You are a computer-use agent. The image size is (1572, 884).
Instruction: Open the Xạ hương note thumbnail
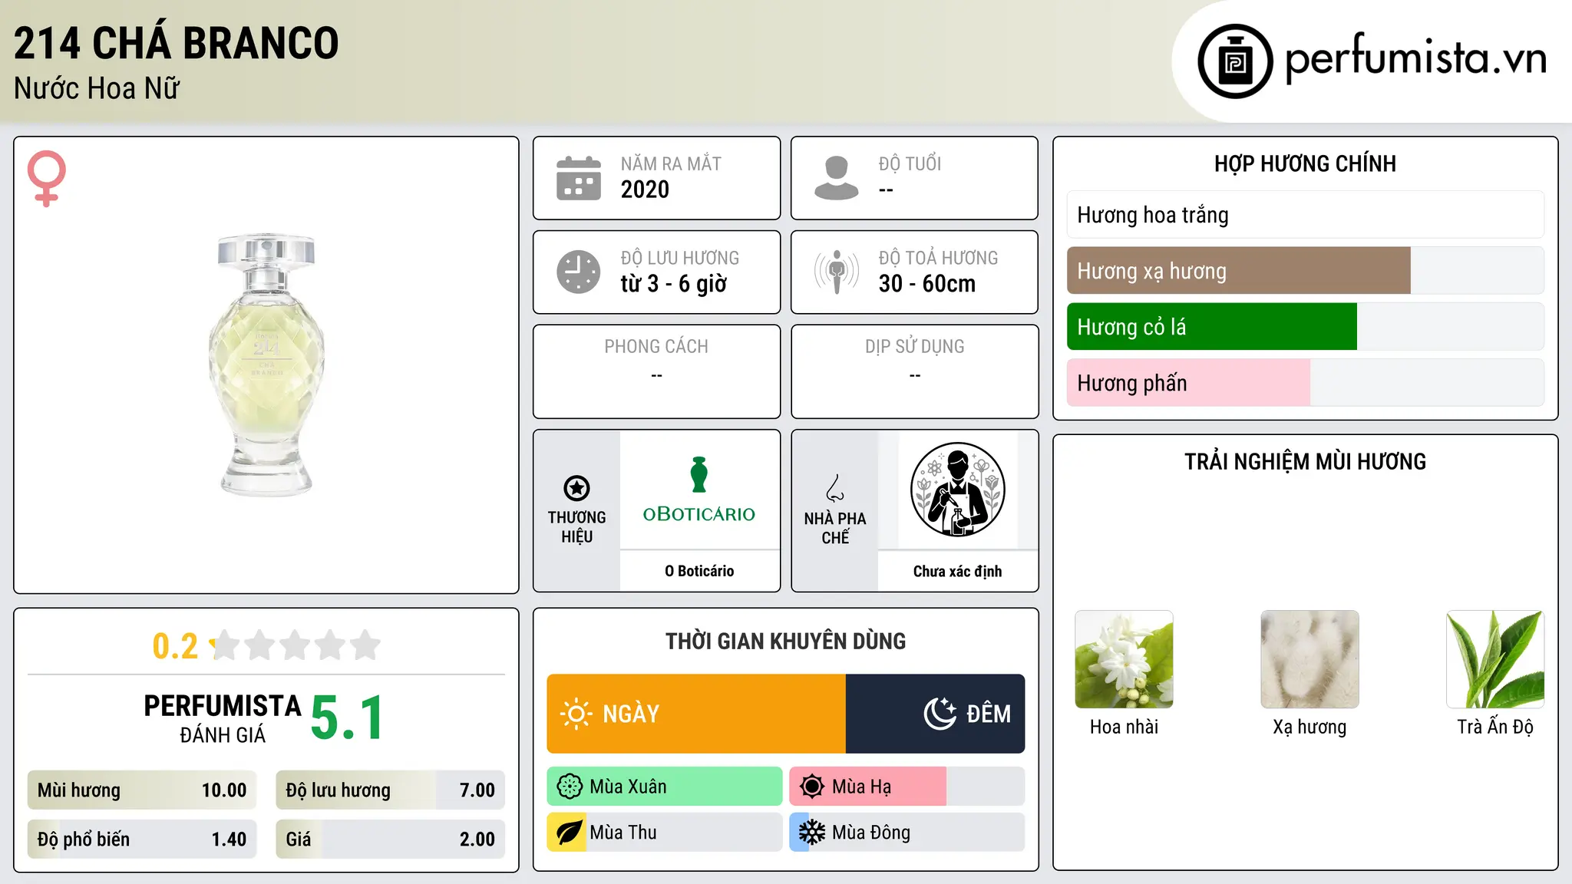(1309, 659)
